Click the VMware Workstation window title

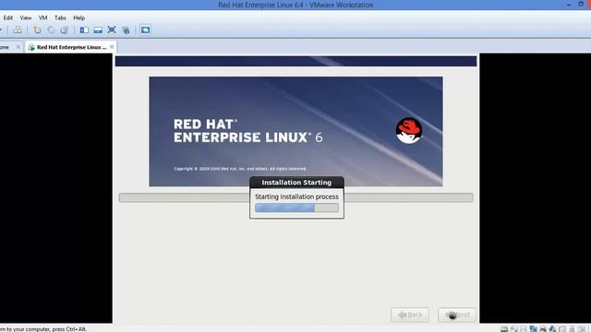click(295, 5)
